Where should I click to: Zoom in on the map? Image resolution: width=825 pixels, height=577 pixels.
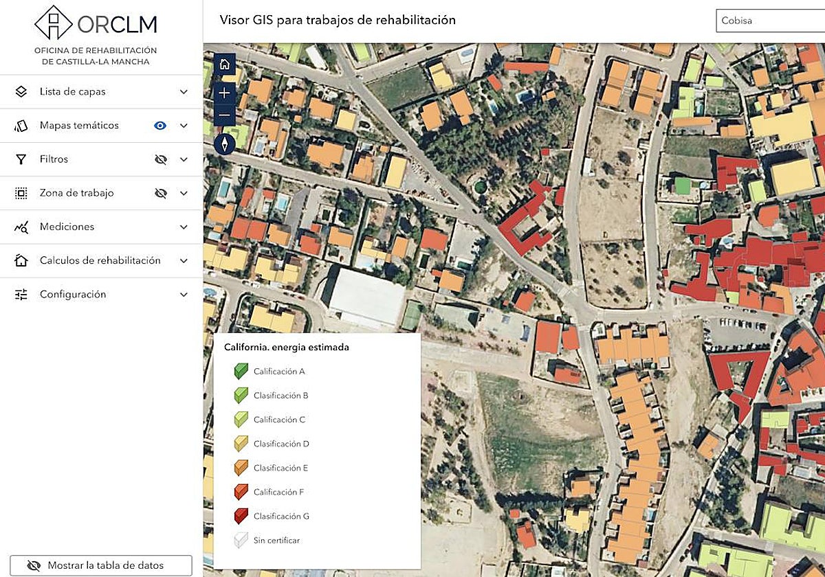224,92
